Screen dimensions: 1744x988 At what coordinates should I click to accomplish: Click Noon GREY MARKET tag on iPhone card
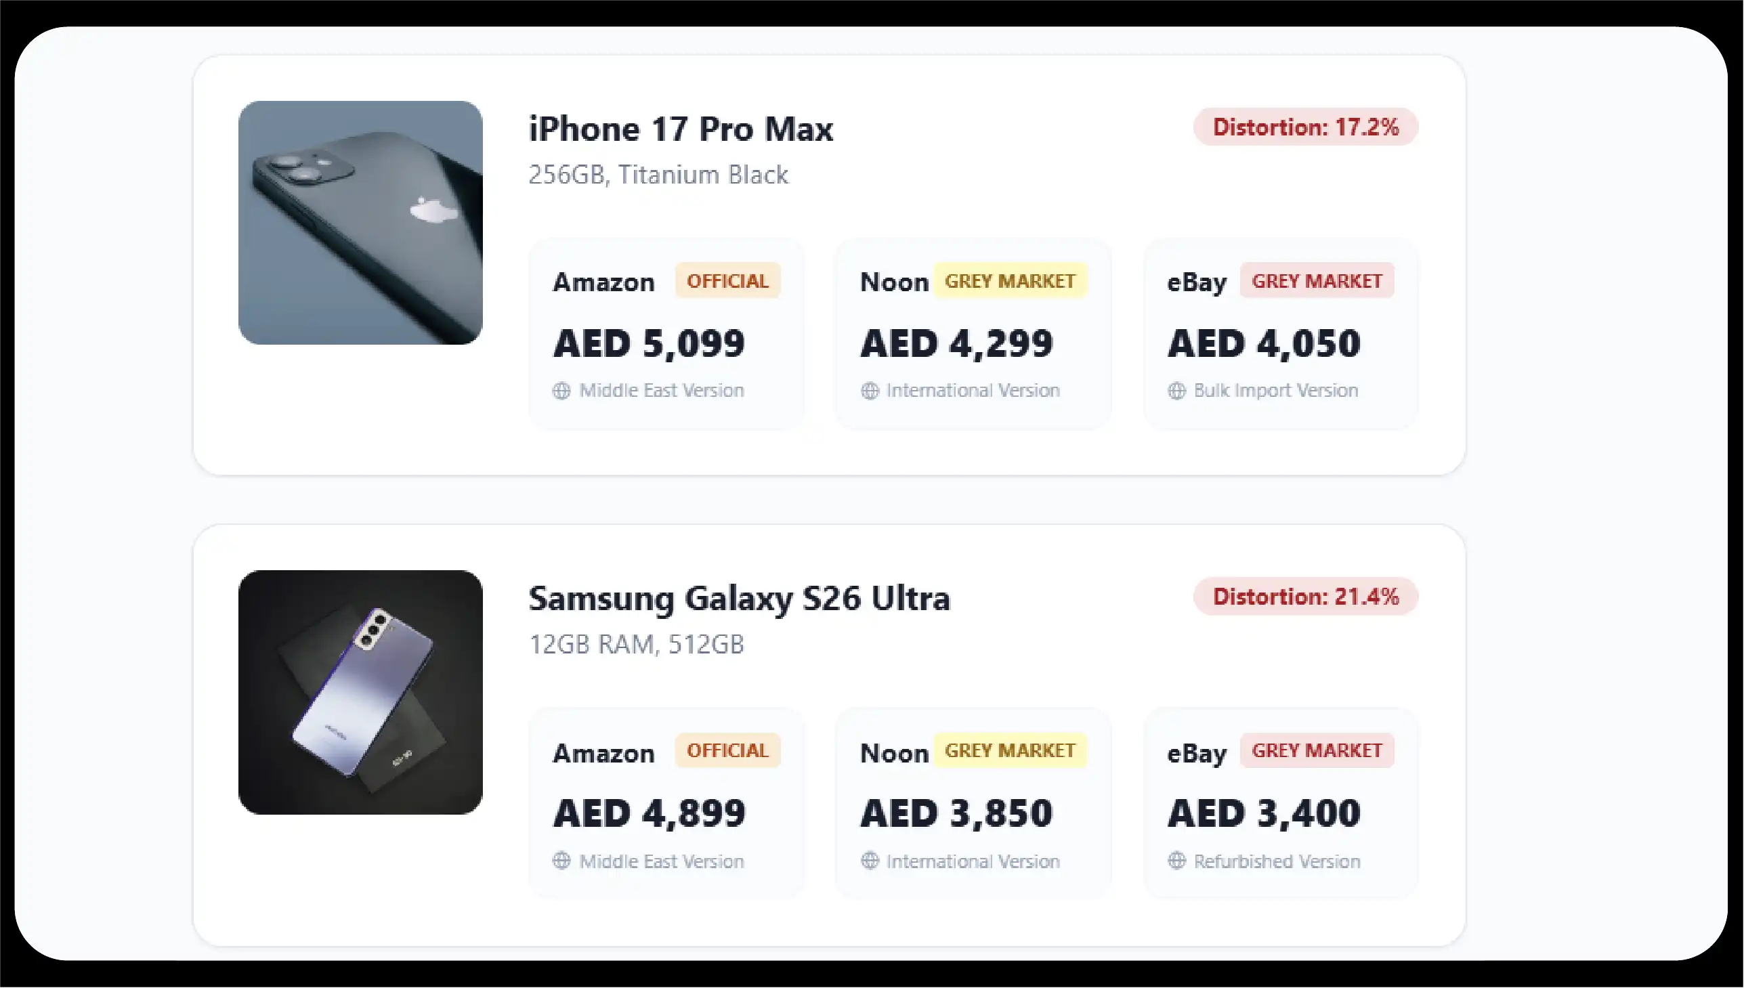(1010, 281)
